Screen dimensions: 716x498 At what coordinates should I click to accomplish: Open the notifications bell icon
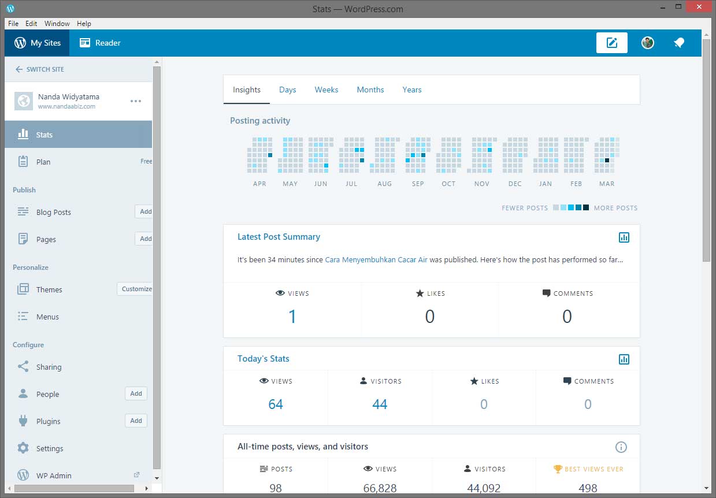(x=679, y=43)
